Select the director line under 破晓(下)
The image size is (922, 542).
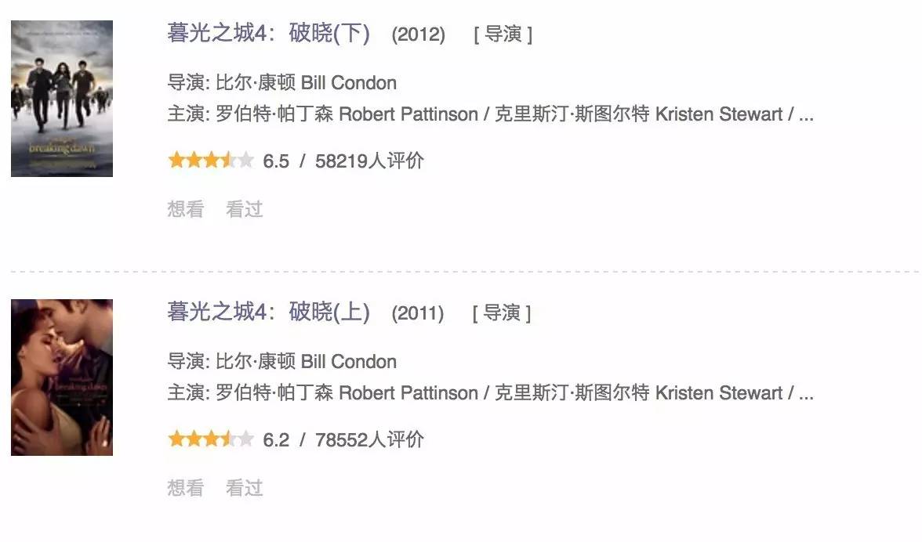click(282, 83)
